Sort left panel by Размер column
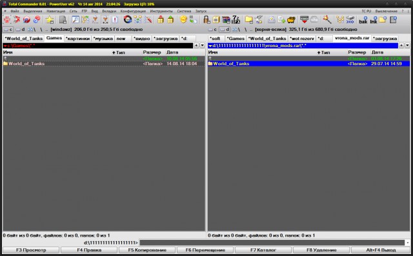This screenshot has height=256, width=413. (152, 52)
